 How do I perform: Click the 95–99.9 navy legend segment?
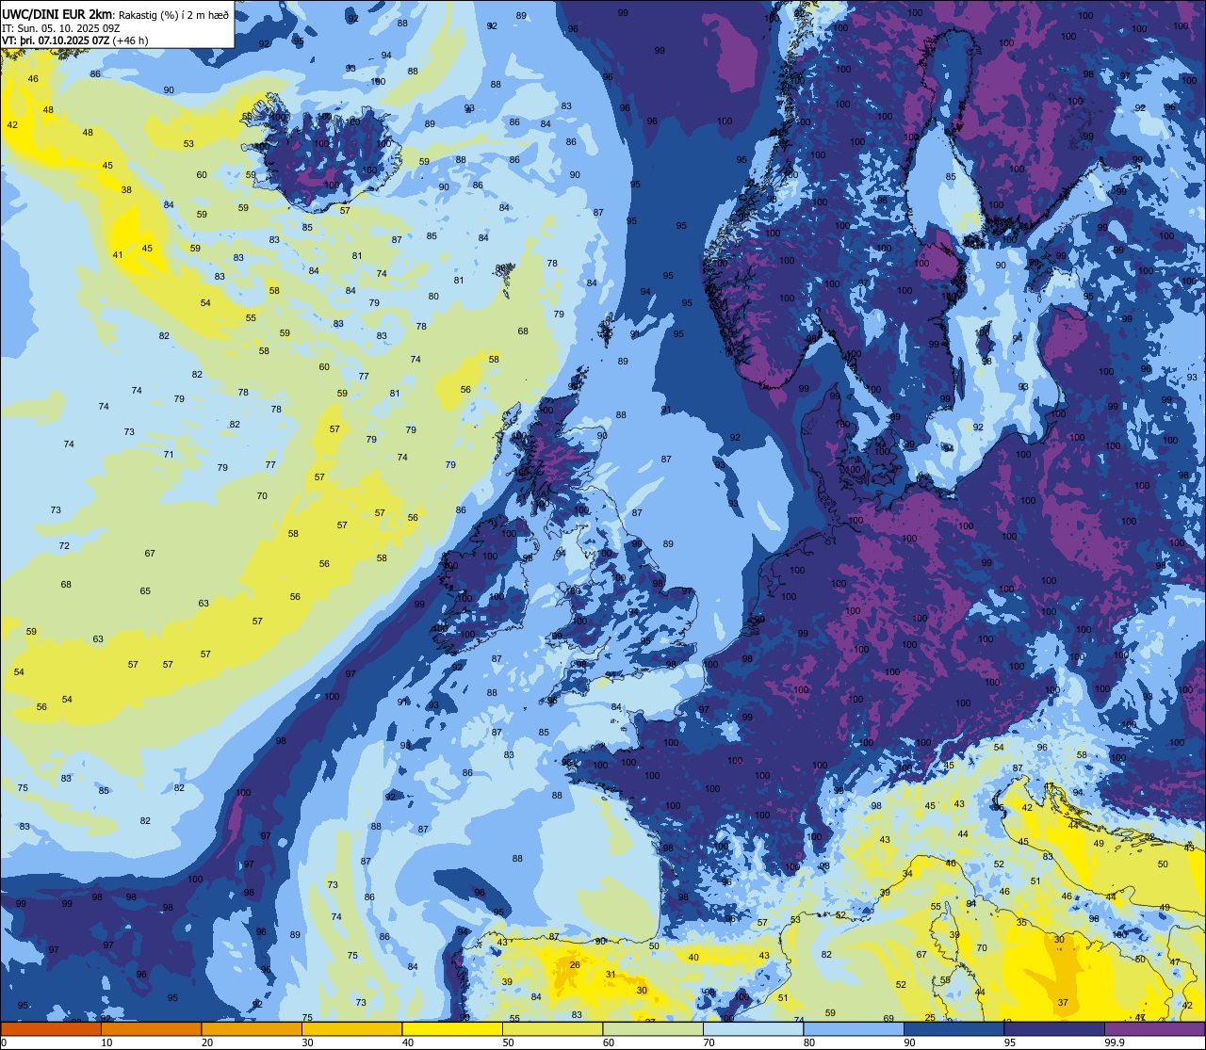pyautogui.click(x=1054, y=1028)
